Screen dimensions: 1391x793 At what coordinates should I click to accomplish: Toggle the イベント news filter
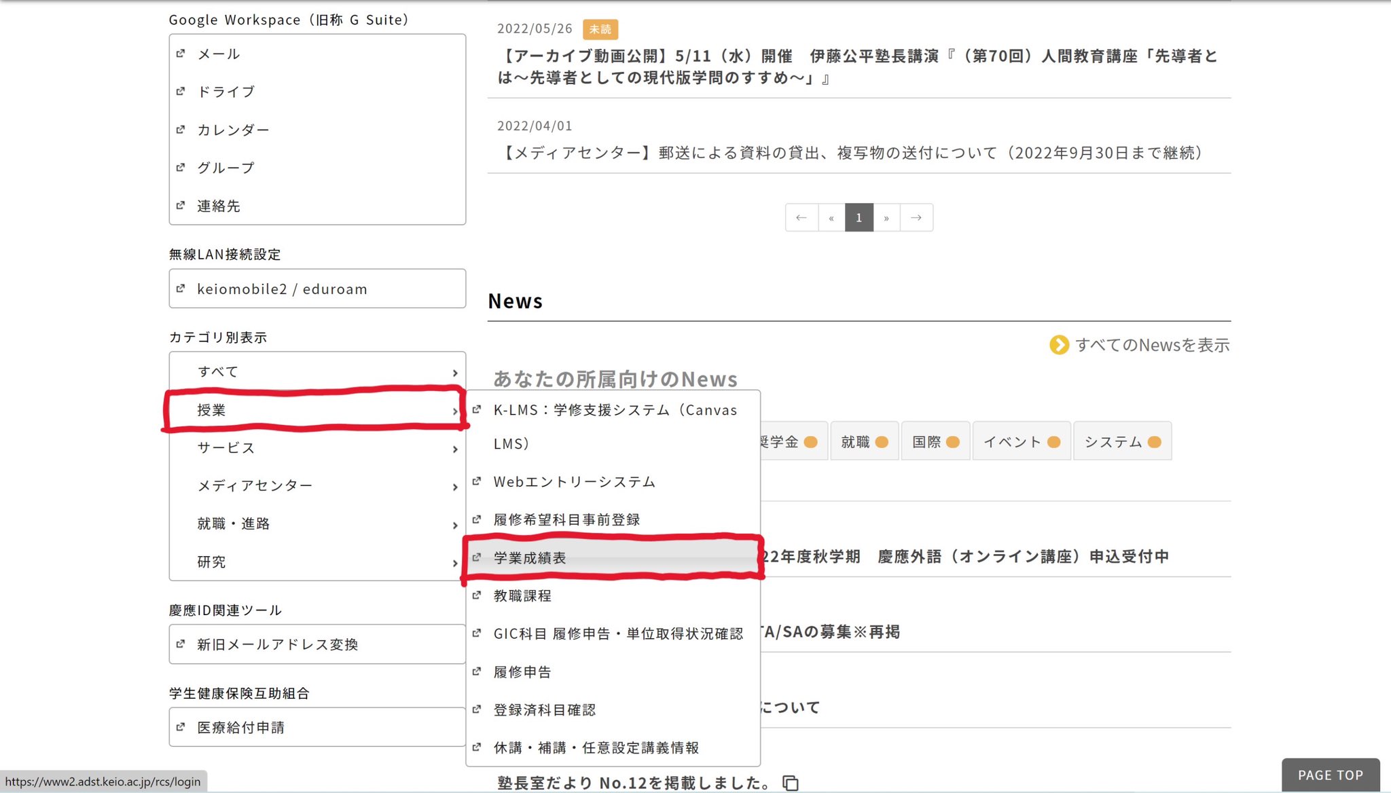pos(1021,441)
